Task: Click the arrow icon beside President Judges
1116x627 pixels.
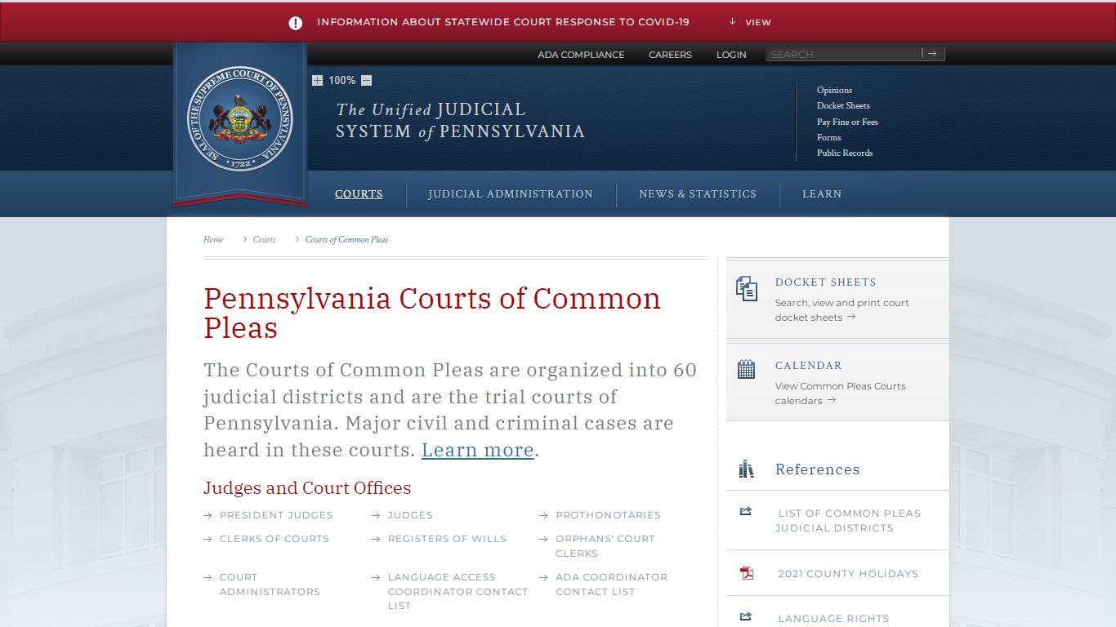Action: [x=208, y=515]
